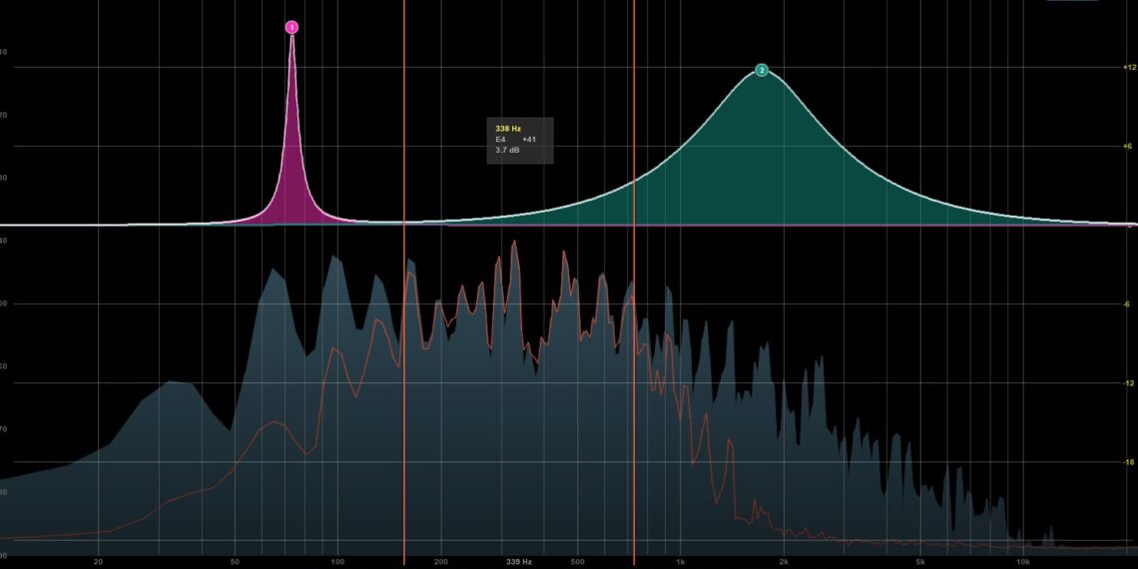Screen dimensions: 1138x569
Task: Select pink EQ band 1 node
Action: click(291, 27)
